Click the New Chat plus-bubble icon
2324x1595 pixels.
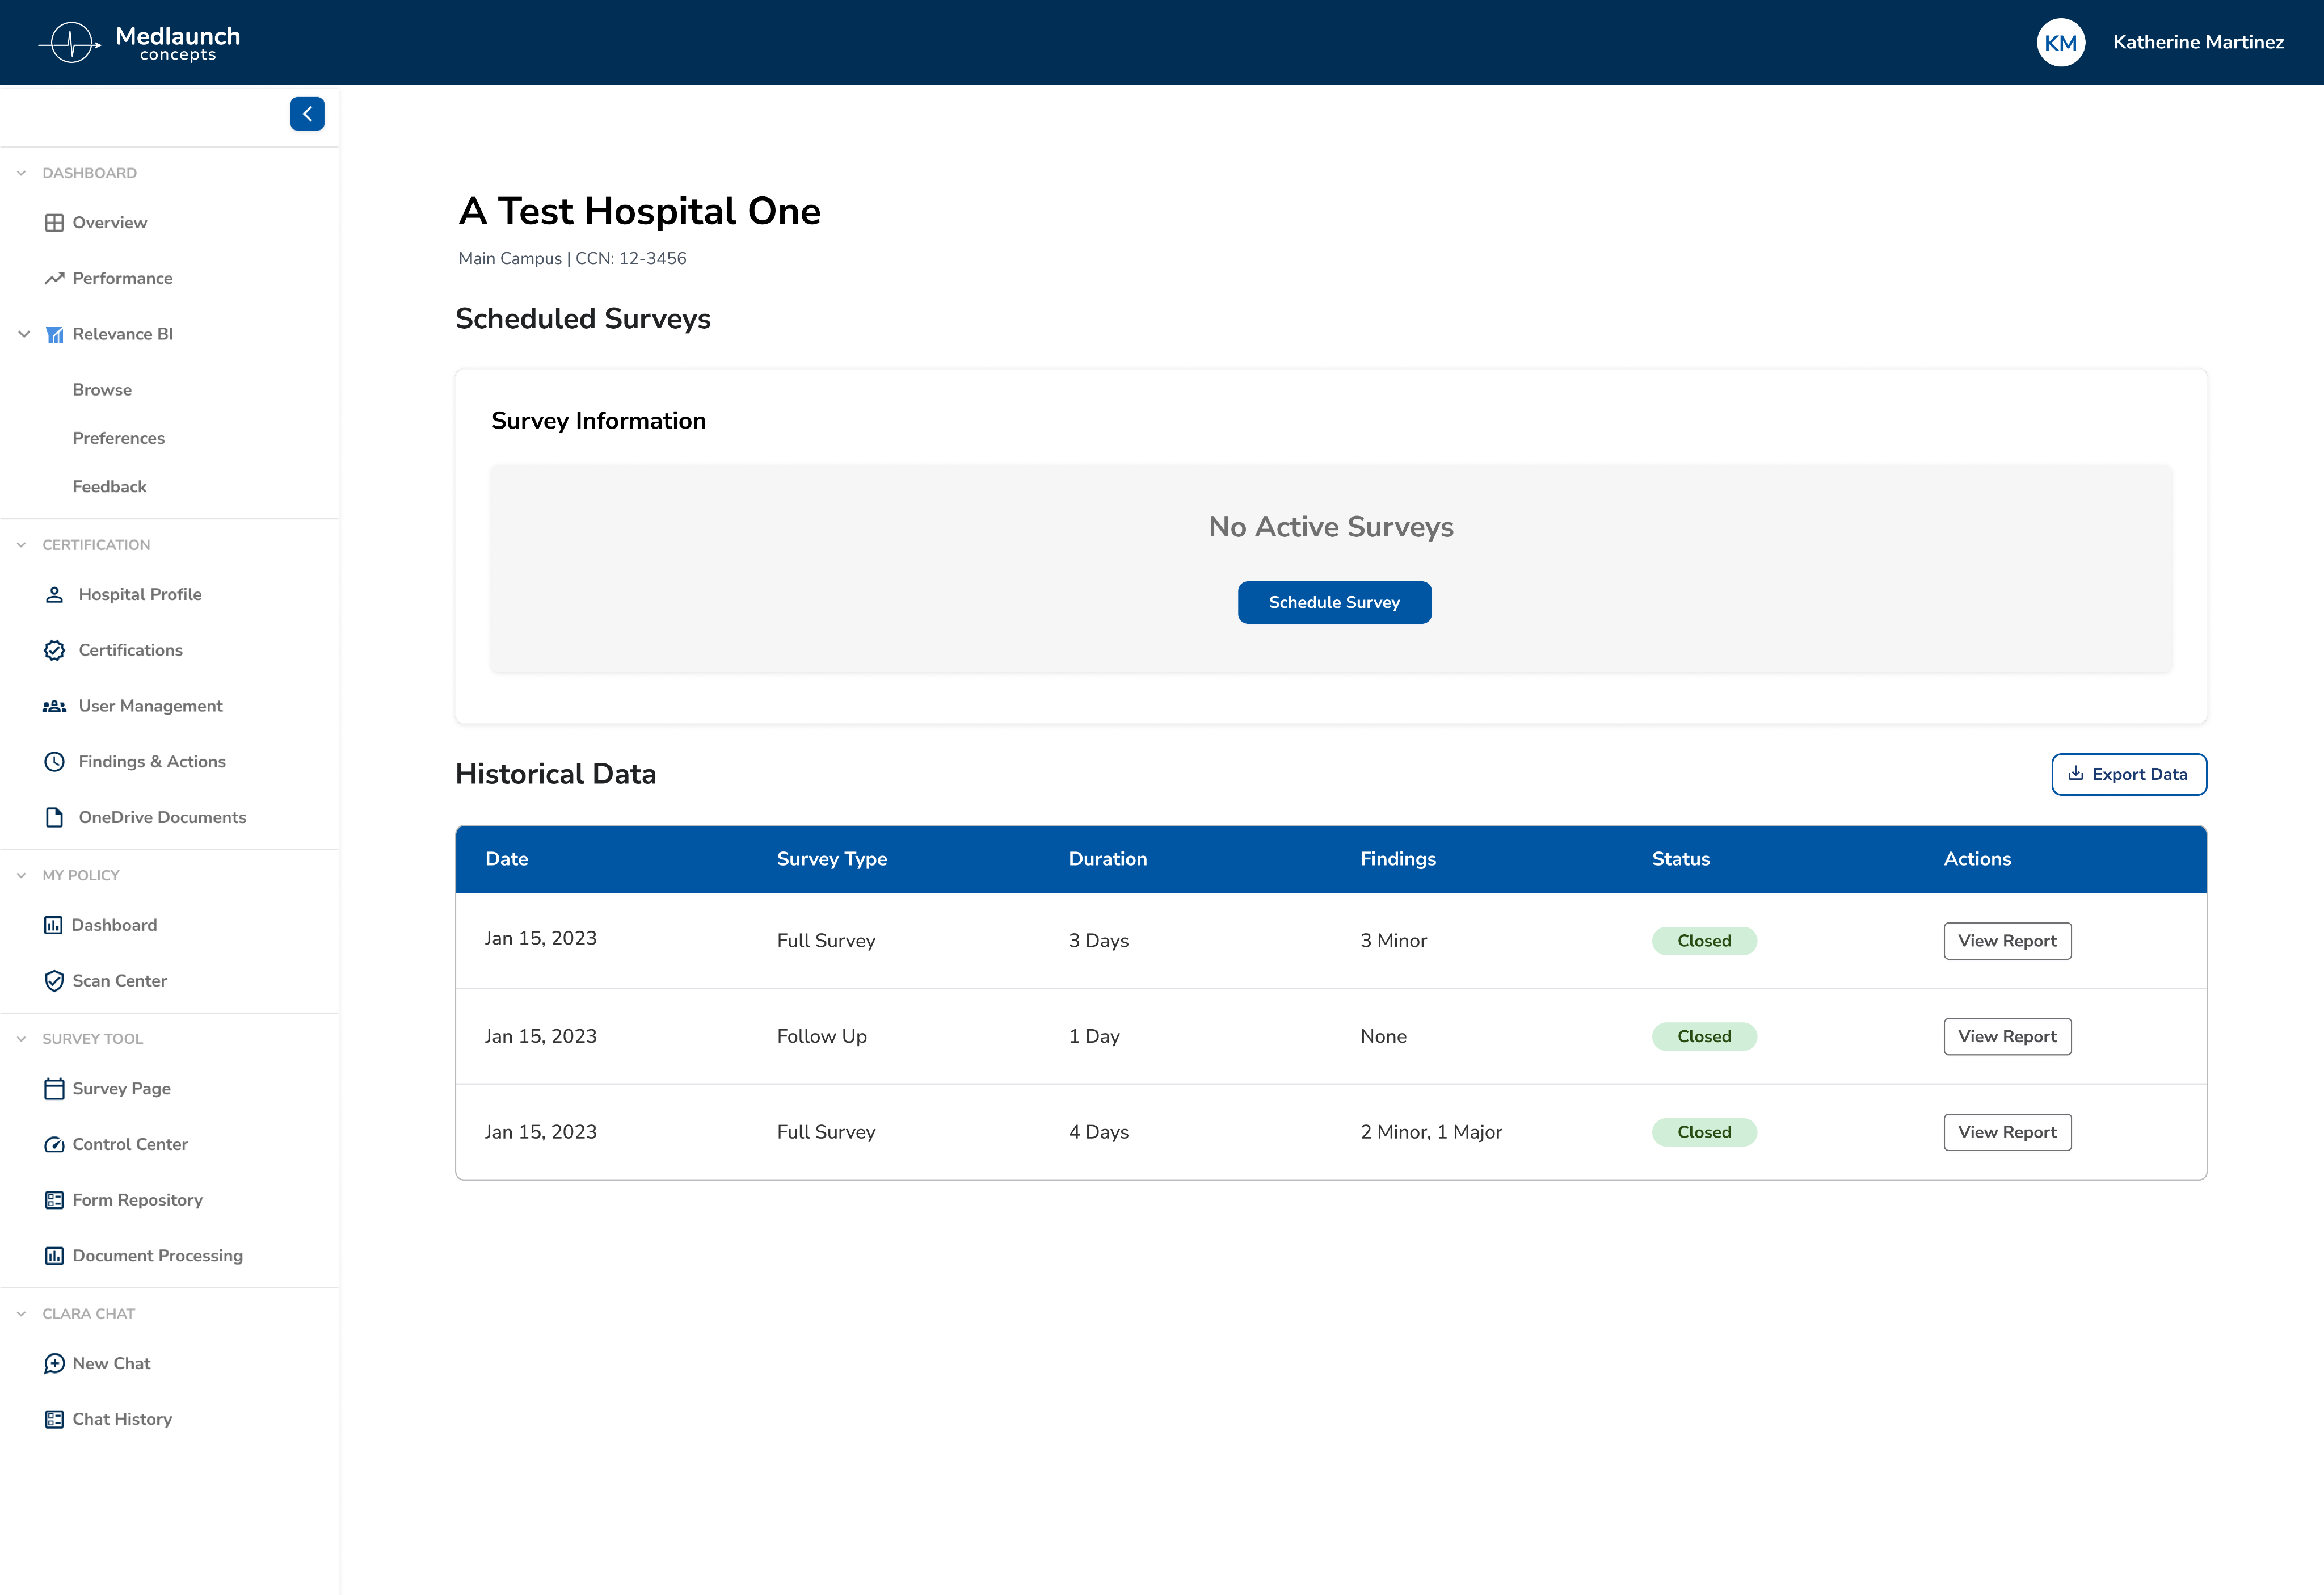(54, 1364)
